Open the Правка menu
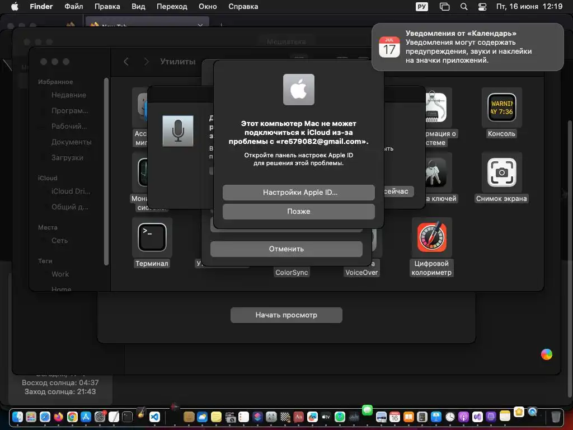 click(107, 7)
